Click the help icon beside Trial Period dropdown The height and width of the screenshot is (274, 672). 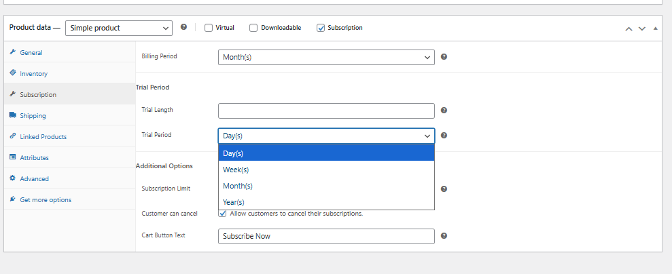[x=444, y=136]
